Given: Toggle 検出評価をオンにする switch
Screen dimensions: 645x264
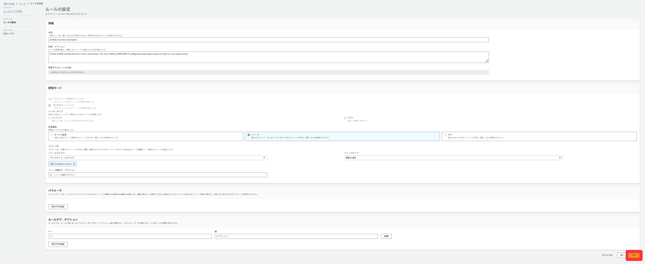Looking at the screenshot, I should click(x=50, y=105).
